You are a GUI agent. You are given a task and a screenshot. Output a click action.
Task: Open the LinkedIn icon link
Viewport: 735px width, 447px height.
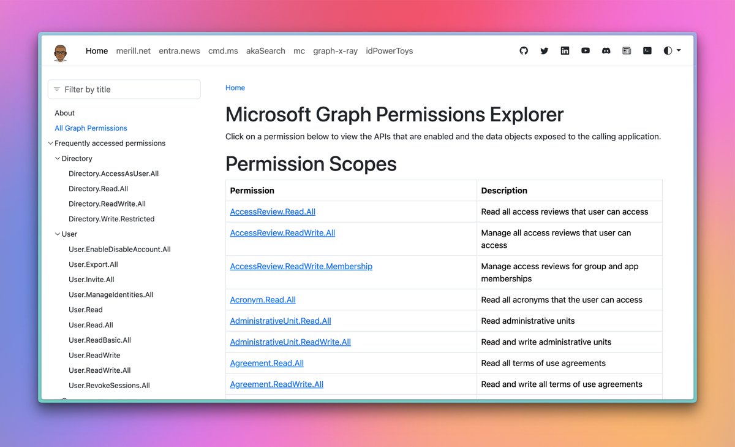tap(565, 51)
